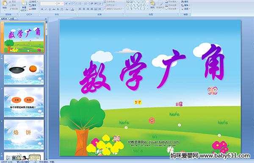Select the oval shape in shapes gallery
Image resolution: width=254 pixels, height=163 pixels.
pos(144,2)
